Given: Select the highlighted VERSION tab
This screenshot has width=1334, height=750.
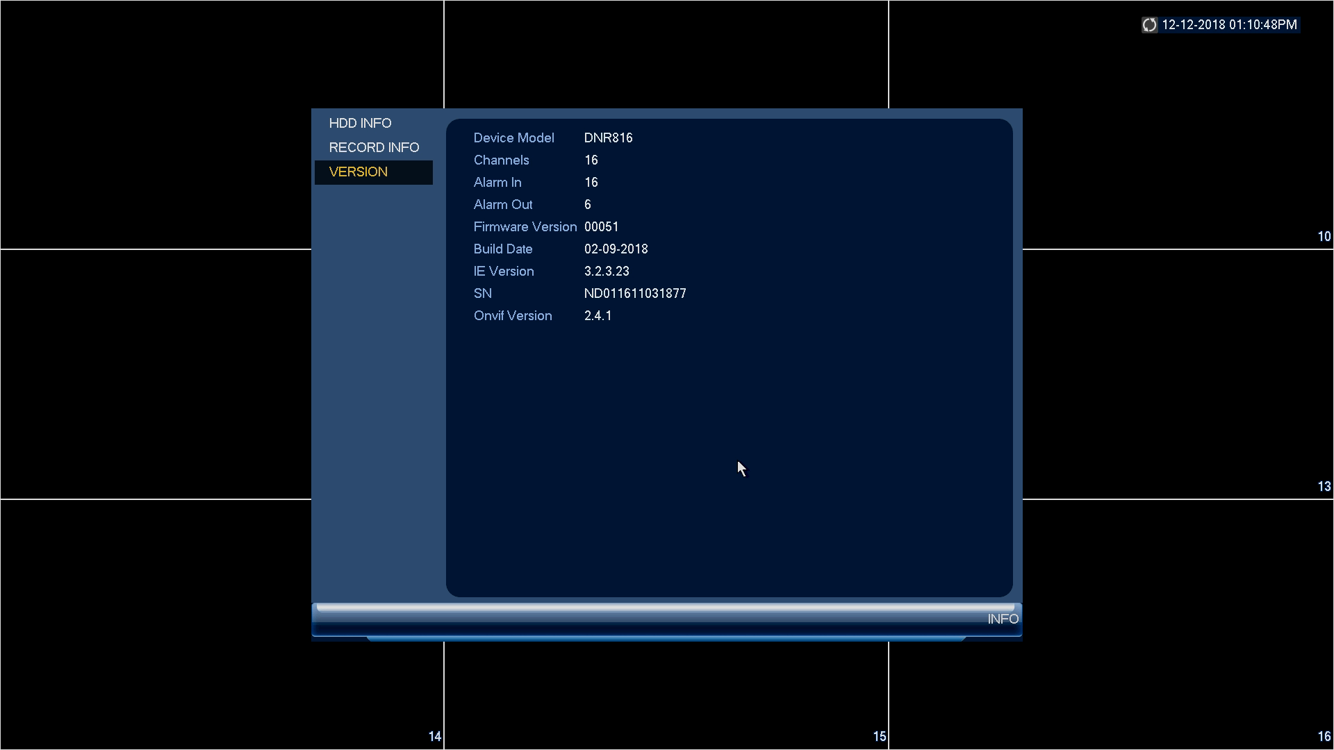Looking at the screenshot, I should tap(359, 172).
